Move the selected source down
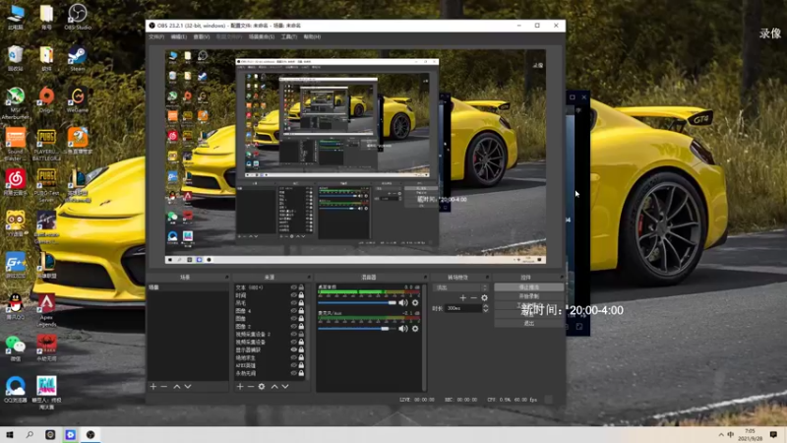This screenshot has width=787, height=443. (285, 386)
